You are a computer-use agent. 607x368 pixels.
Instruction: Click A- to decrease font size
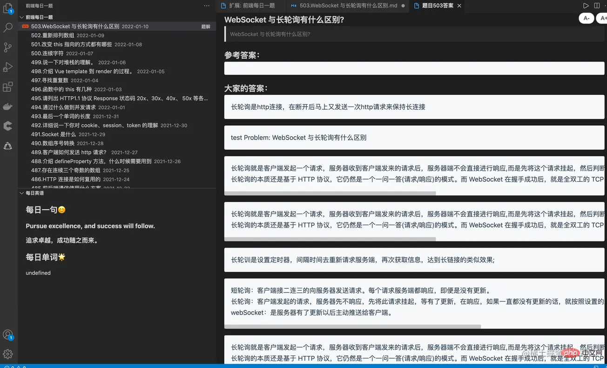tap(586, 18)
